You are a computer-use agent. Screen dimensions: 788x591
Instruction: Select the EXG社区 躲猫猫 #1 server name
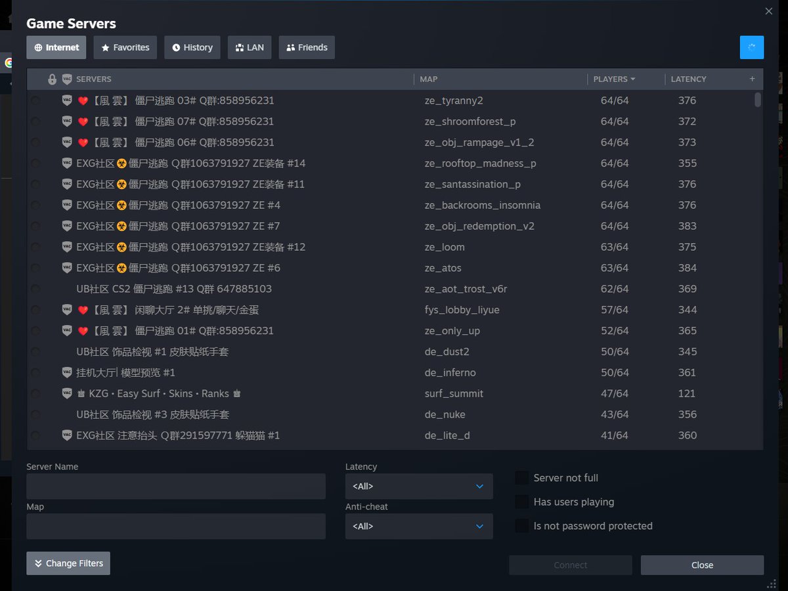[178, 435]
